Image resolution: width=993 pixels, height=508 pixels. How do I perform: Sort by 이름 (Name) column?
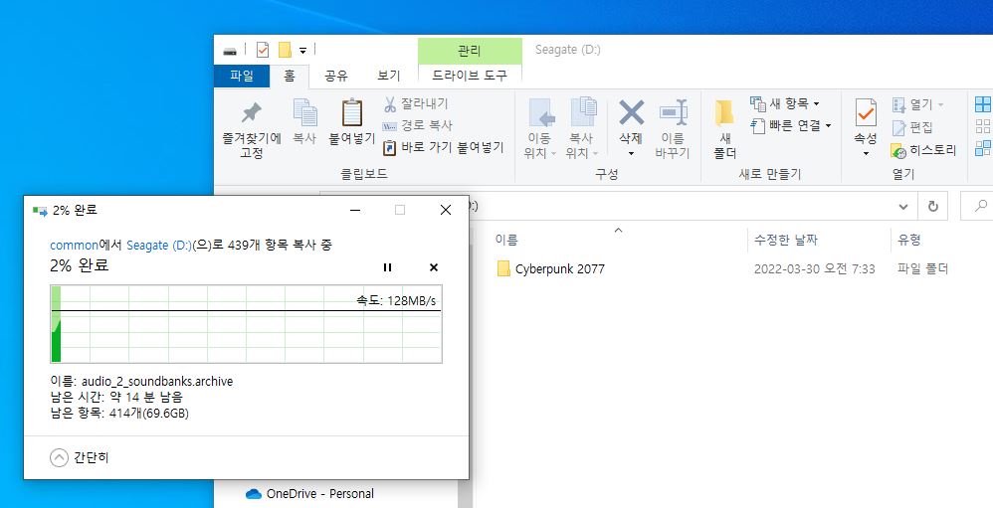[x=506, y=240]
